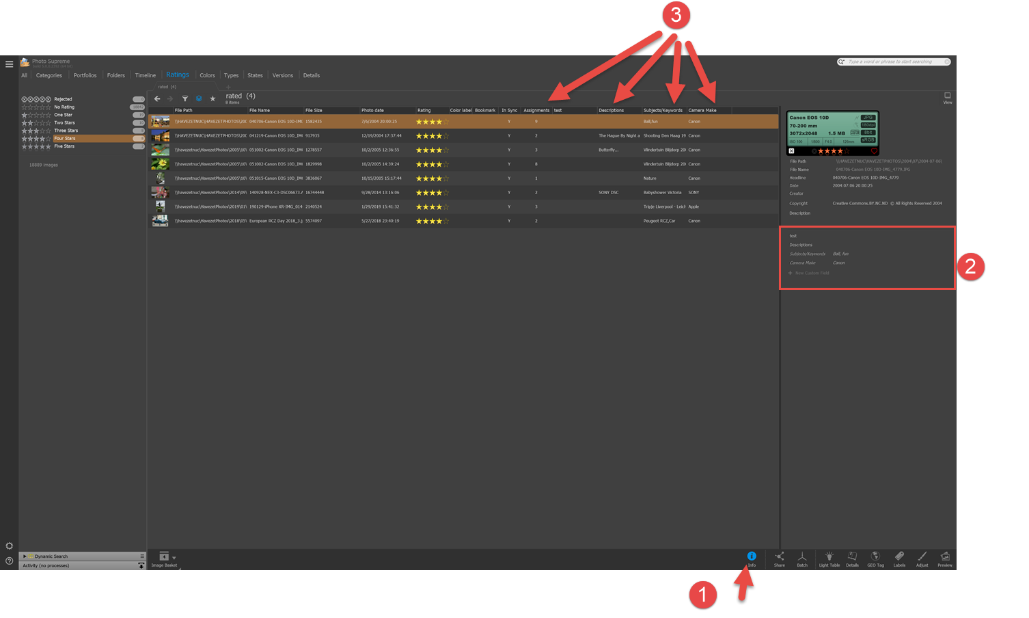Viewport: 1029px width, 618px height.
Task: Click rating stars of the iPhone XR row
Action: click(x=432, y=206)
